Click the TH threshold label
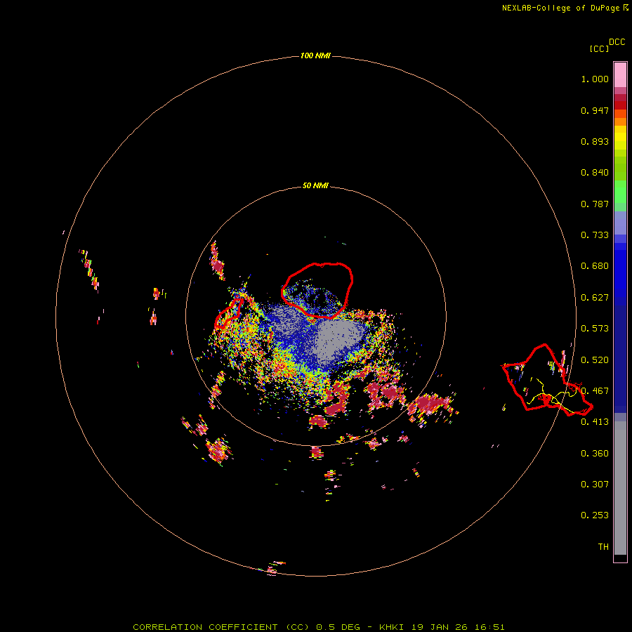Viewport: 632px width, 632px height. [x=603, y=547]
